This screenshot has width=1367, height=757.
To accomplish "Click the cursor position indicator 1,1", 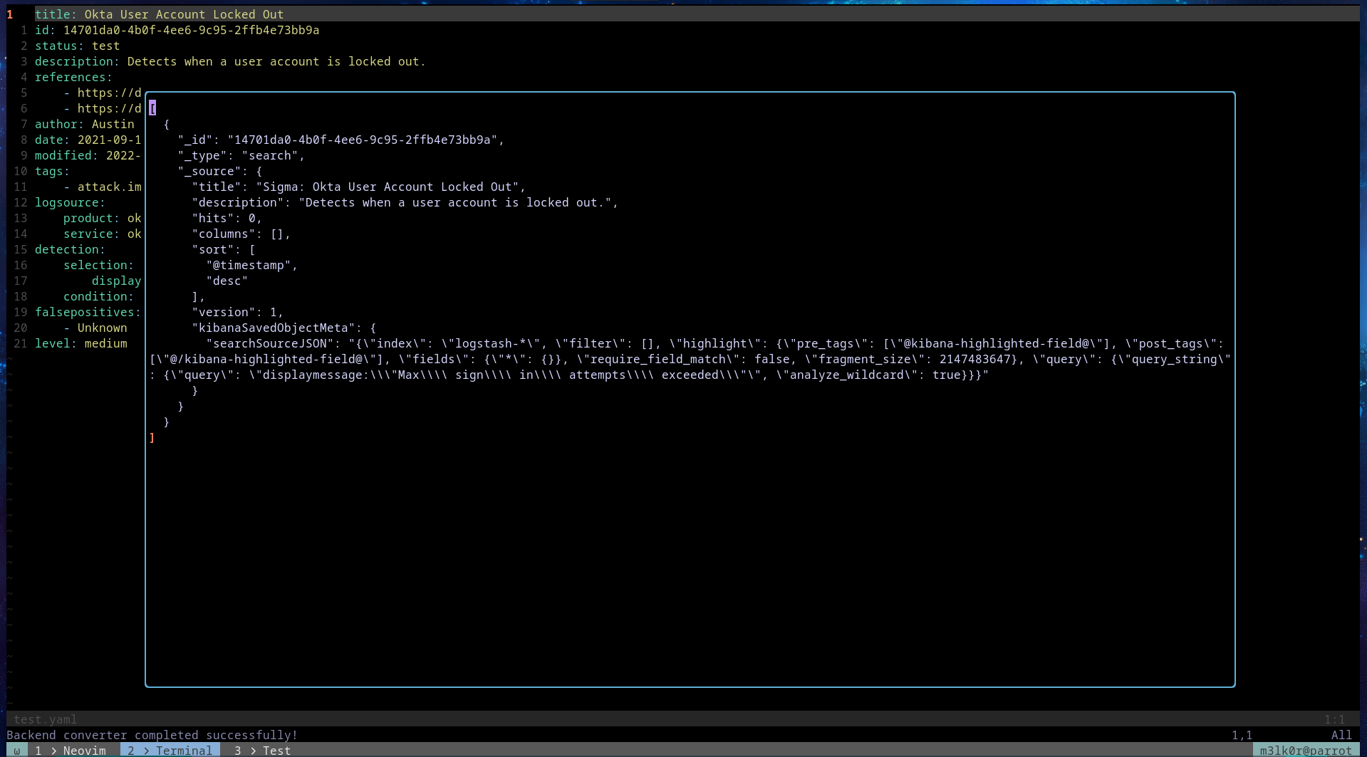I will 1242,735.
